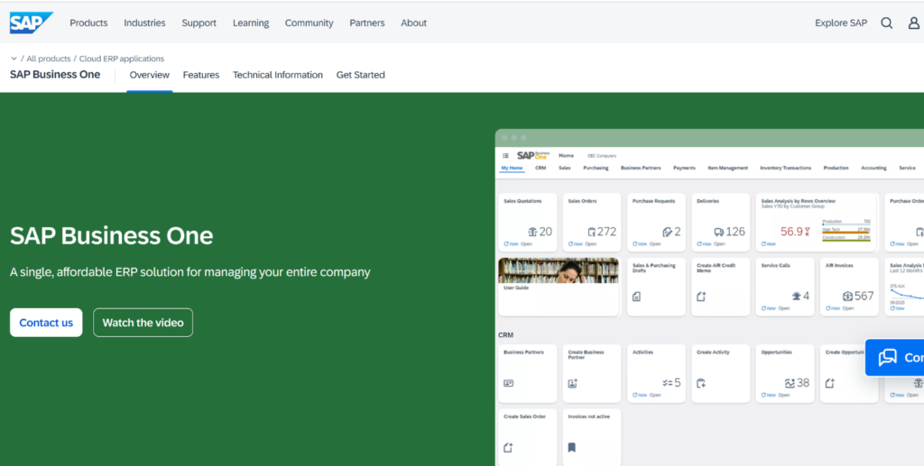Click the Contact us button
The image size is (924, 466).
(46, 323)
